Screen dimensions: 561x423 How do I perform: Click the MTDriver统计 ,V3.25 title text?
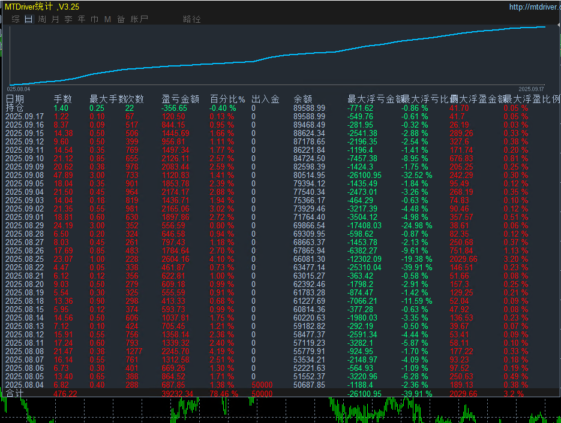click(42, 7)
